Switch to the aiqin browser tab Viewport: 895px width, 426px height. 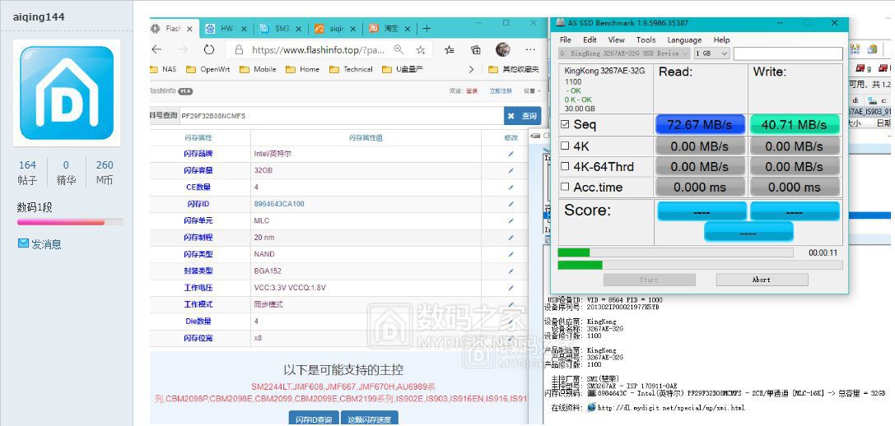coord(335,29)
